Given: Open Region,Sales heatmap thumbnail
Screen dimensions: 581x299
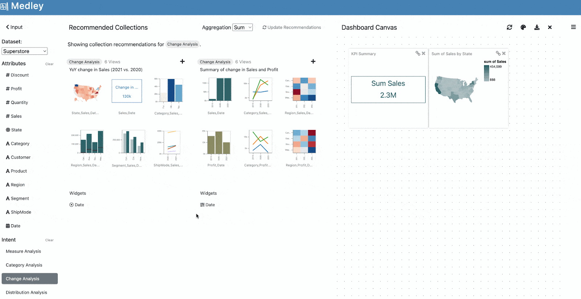Looking at the screenshot, I should (x=300, y=93).
